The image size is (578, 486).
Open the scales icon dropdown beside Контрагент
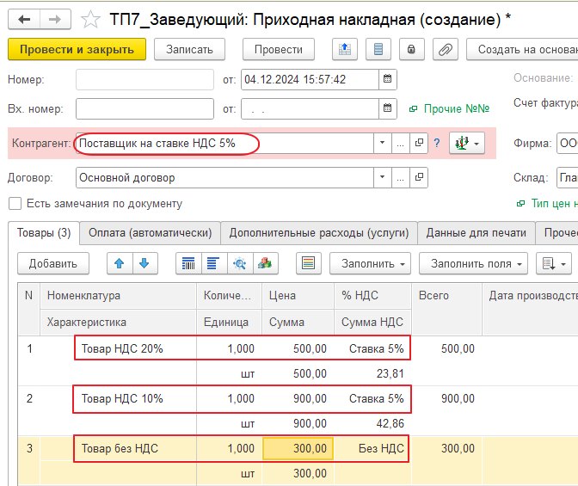pyautogui.click(x=467, y=143)
